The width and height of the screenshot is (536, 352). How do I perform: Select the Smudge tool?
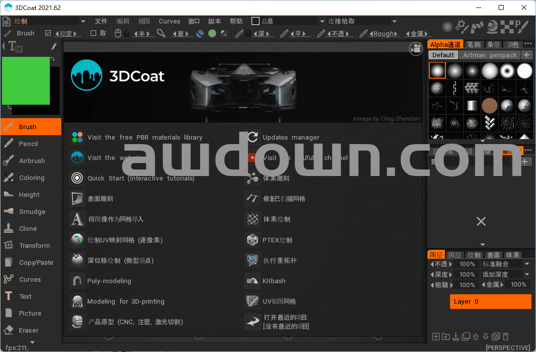pos(31,211)
